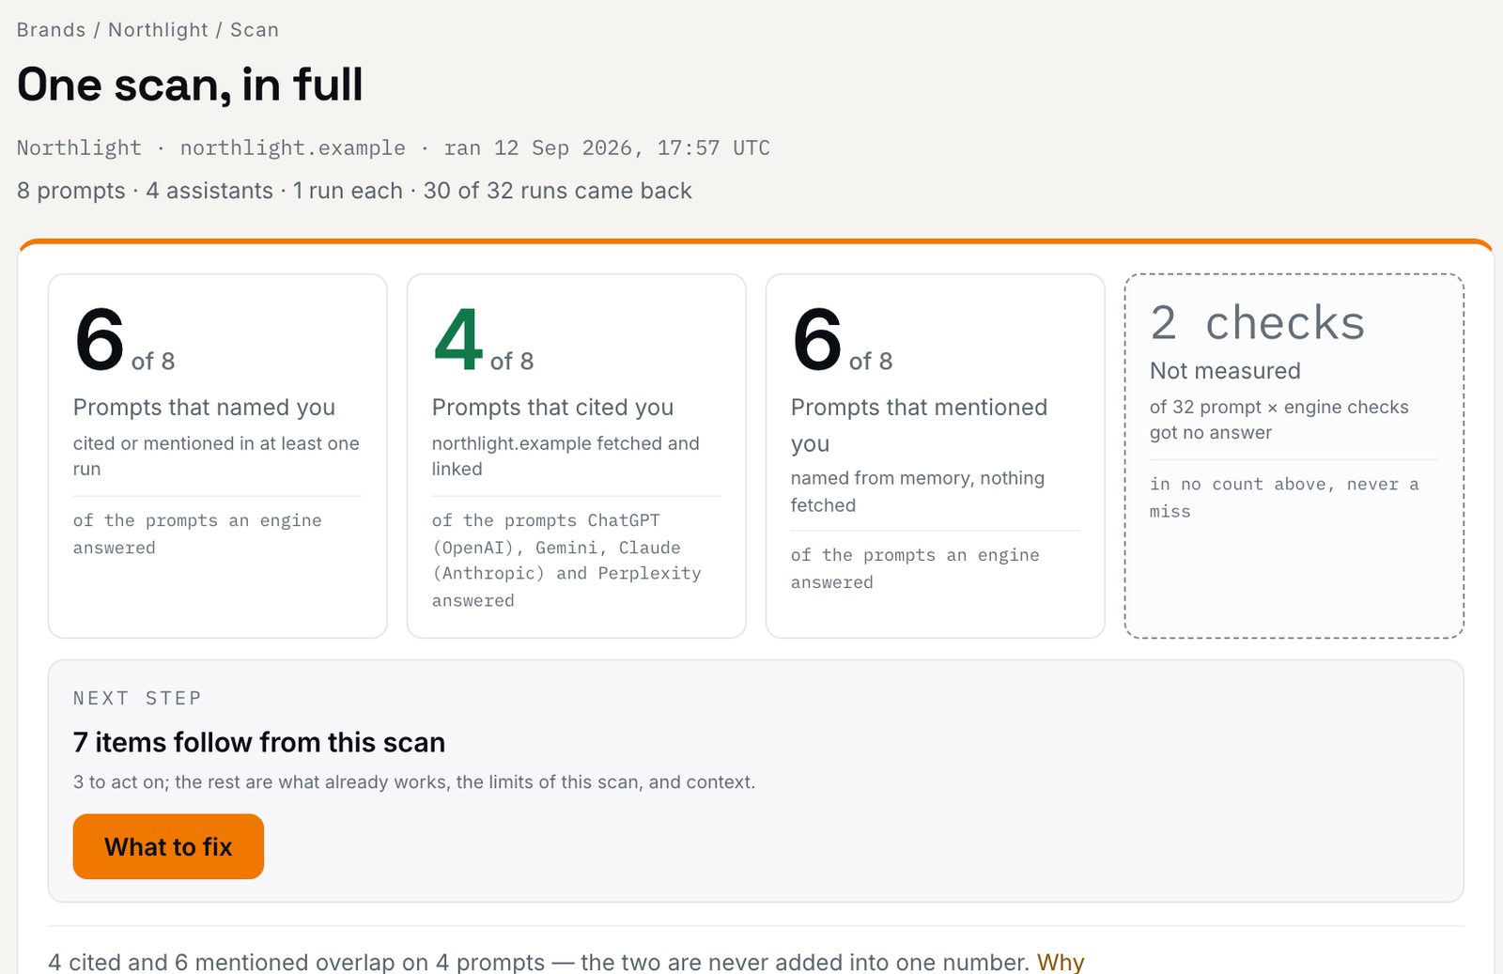1503x974 pixels.
Task: Click the '2 checks' not measured value
Action: pos(1257,322)
